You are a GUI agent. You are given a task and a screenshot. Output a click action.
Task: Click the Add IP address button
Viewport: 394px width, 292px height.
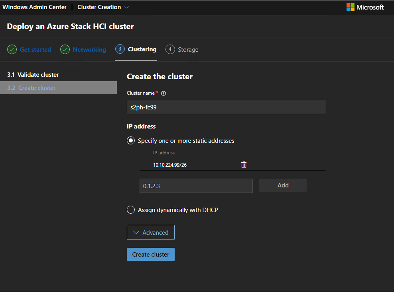tap(283, 185)
